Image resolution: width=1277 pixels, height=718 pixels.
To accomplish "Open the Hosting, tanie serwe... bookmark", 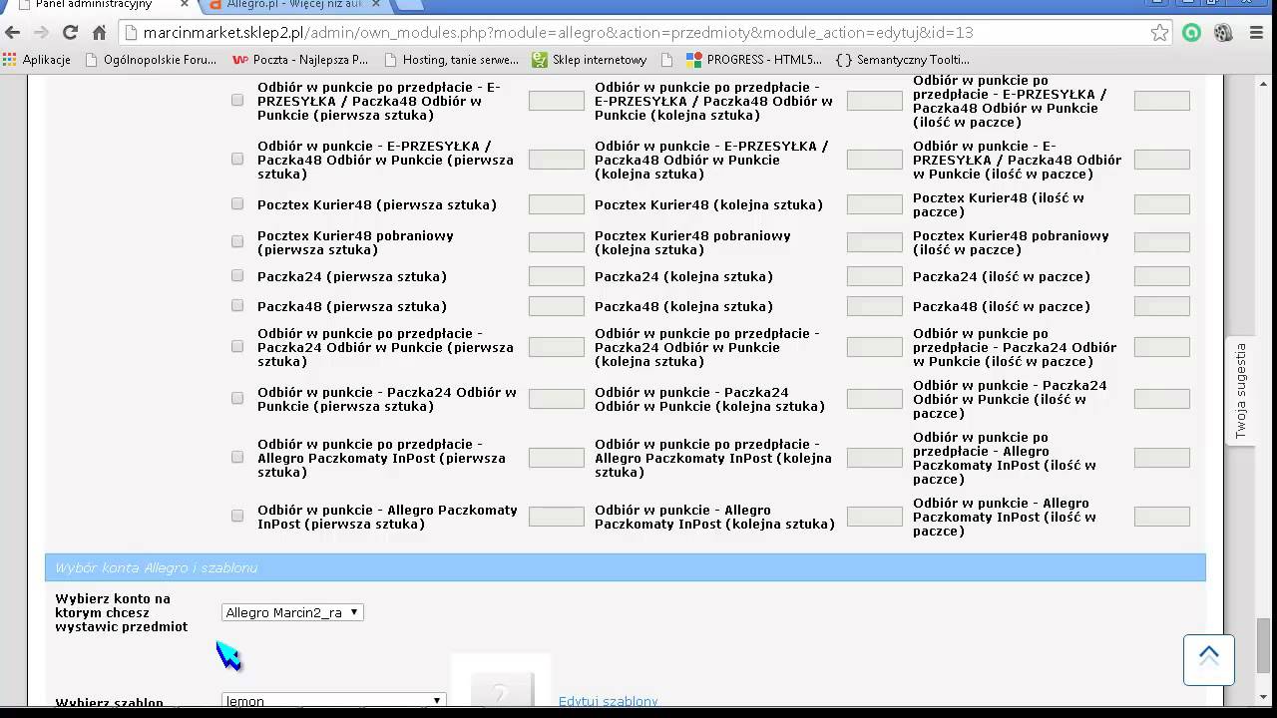I will (x=451, y=60).
